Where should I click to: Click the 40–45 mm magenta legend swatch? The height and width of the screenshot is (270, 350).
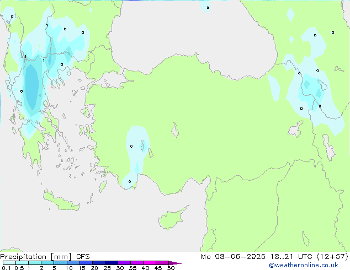[x=150, y=263]
